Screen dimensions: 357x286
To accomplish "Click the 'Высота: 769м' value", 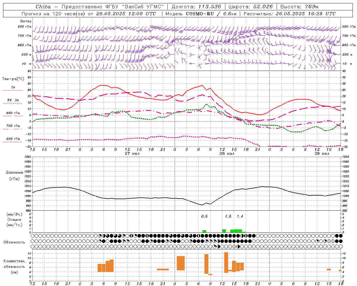I will click(299, 7).
